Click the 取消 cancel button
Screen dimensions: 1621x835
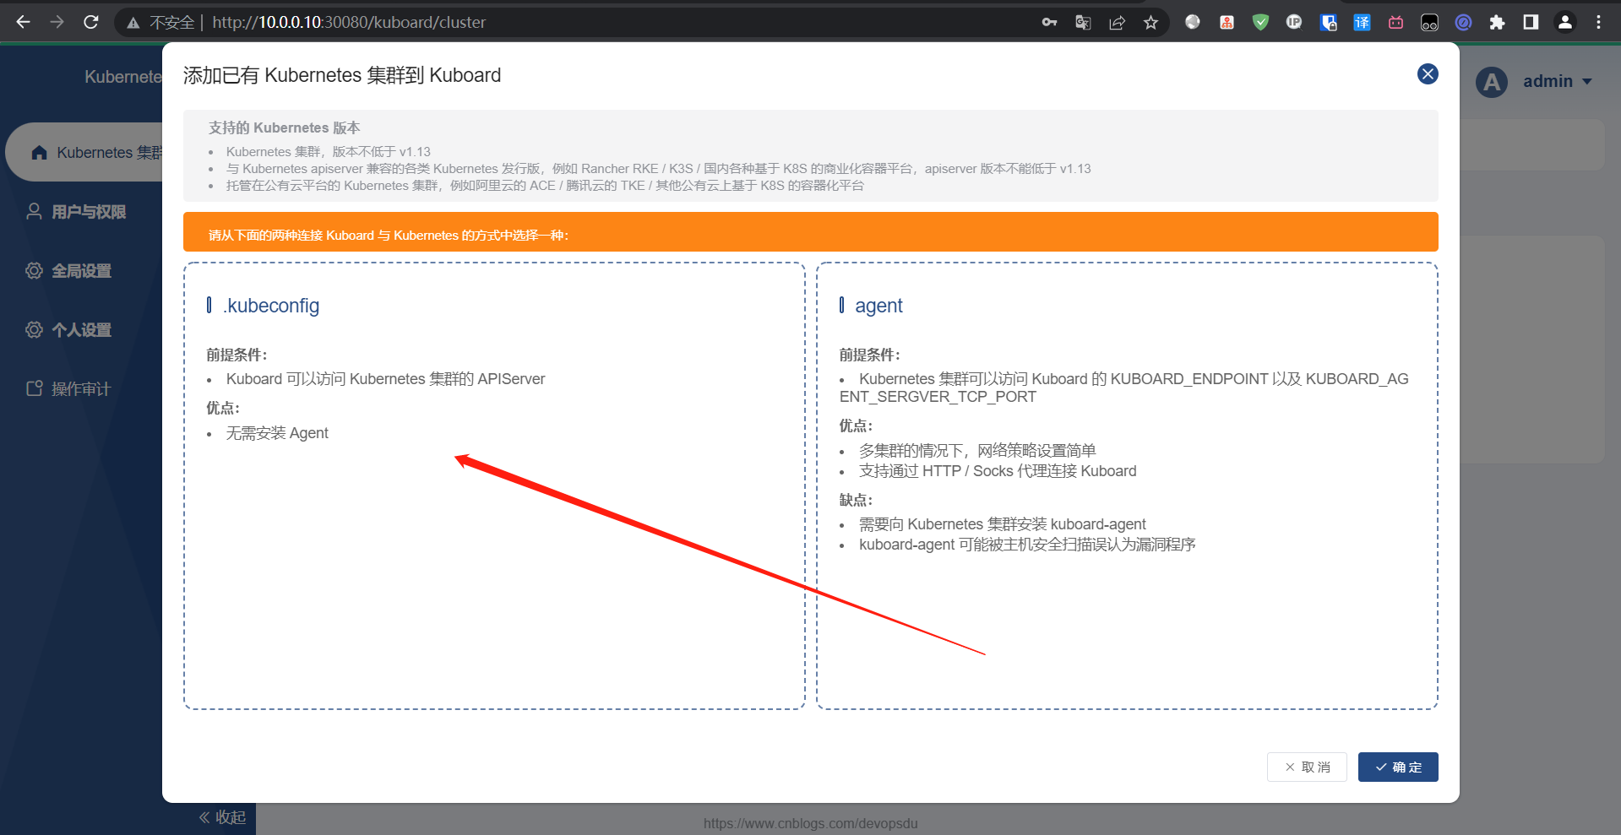point(1307,767)
